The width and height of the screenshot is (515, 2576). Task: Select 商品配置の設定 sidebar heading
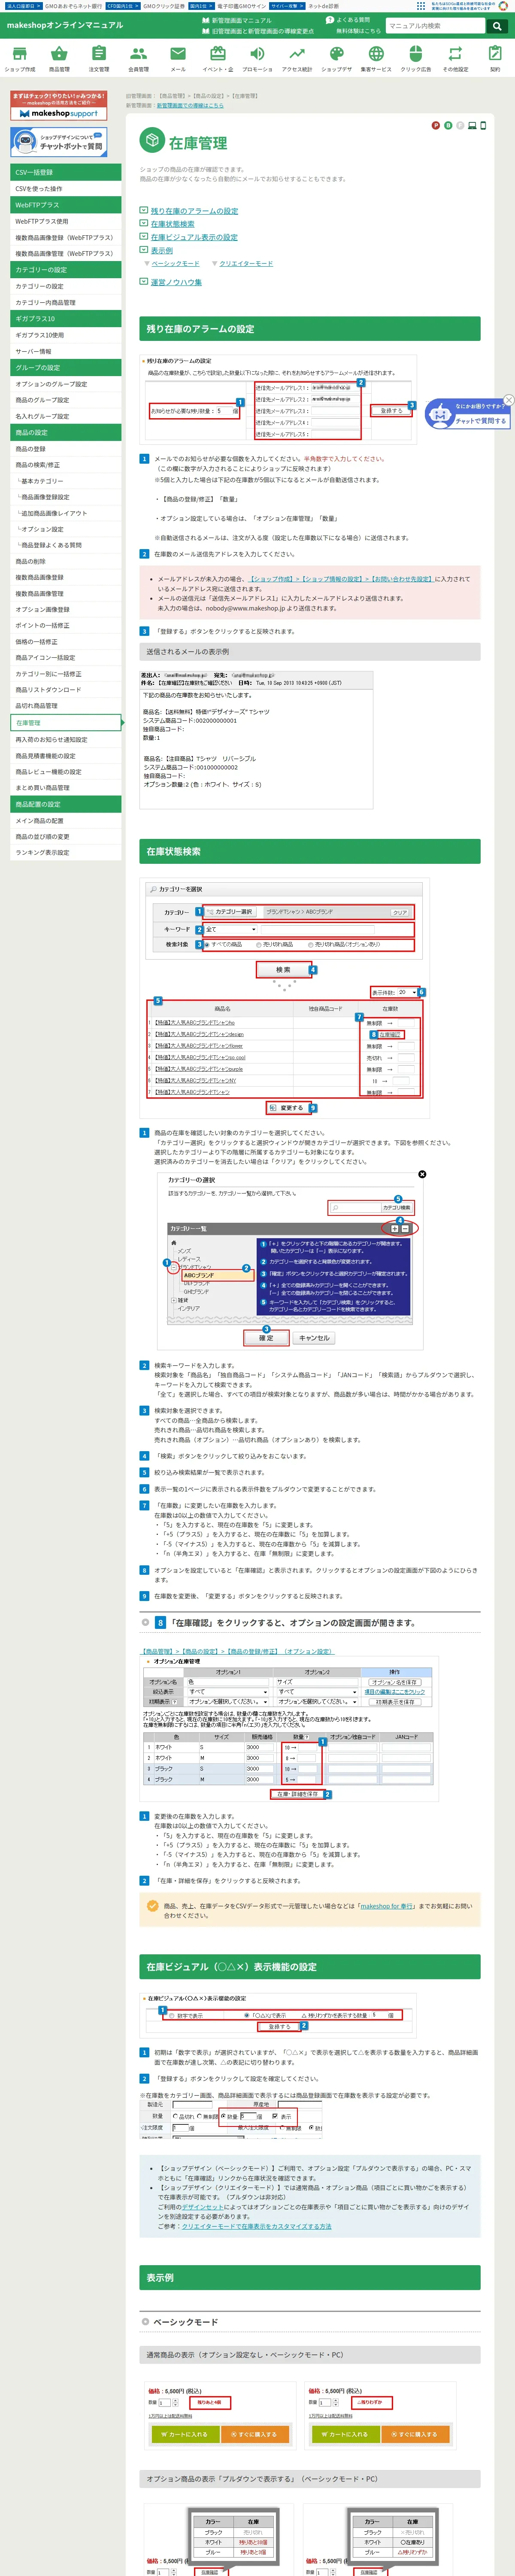(x=66, y=805)
